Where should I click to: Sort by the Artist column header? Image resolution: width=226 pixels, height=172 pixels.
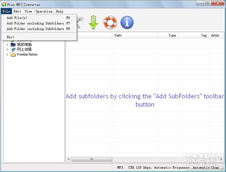pos(216,35)
